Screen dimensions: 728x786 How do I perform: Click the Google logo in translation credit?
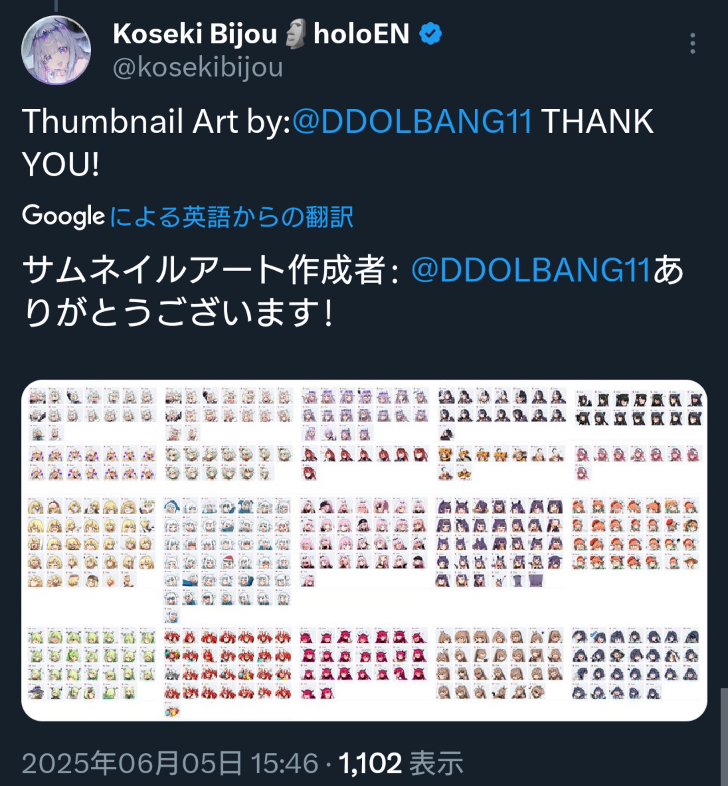[63, 216]
